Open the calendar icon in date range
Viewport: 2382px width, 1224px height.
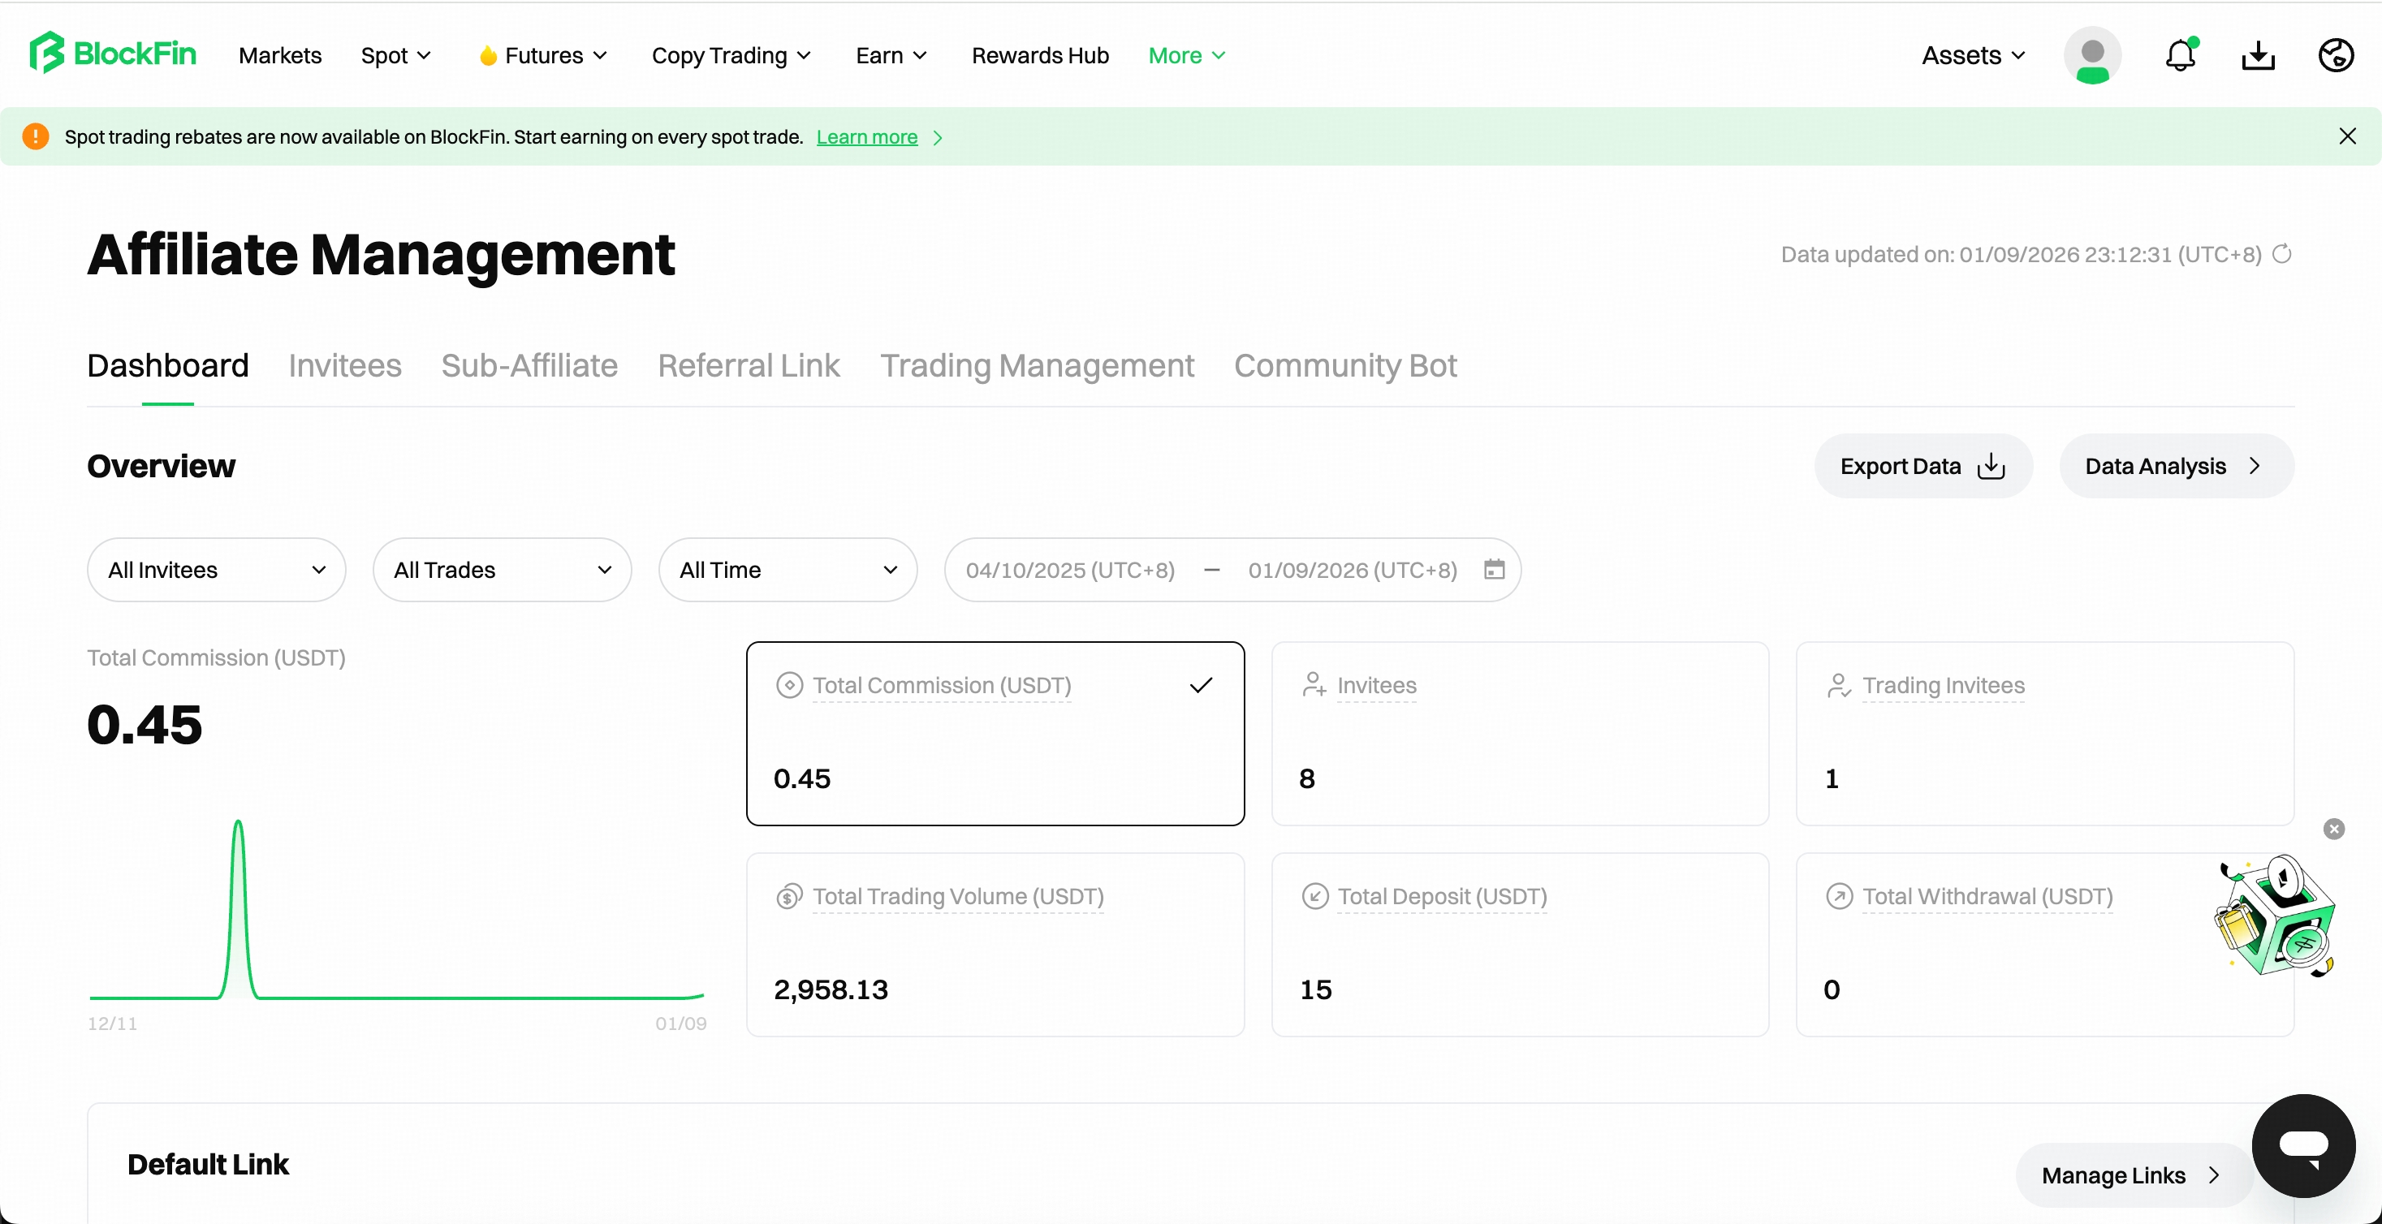coord(1495,570)
